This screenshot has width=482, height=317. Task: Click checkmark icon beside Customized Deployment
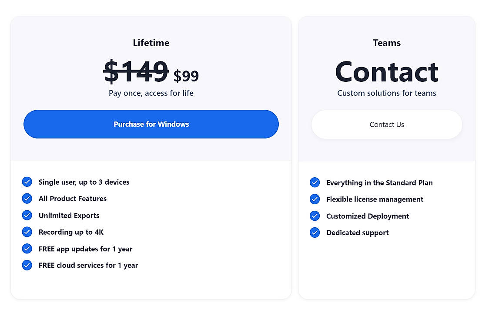(x=315, y=216)
